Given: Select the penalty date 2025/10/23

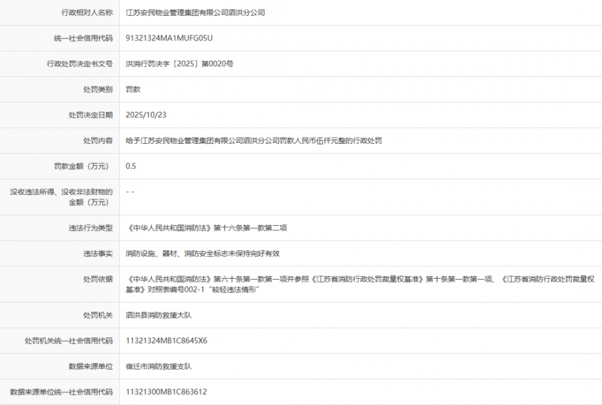Looking at the screenshot, I should [x=144, y=115].
